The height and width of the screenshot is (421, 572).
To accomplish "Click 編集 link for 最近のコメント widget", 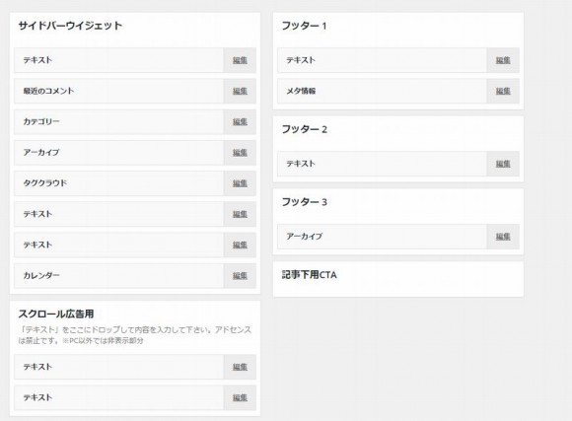I will (240, 91).
